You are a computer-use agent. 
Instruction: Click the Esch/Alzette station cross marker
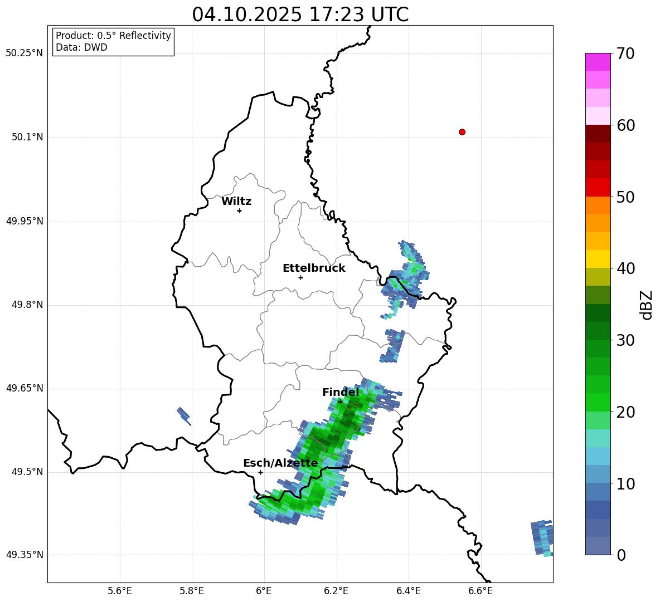260,472
